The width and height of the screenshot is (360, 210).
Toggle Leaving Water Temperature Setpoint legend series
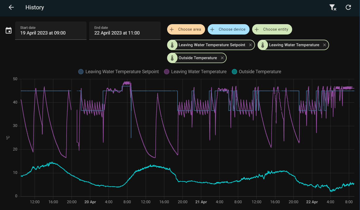coord(119,72)
